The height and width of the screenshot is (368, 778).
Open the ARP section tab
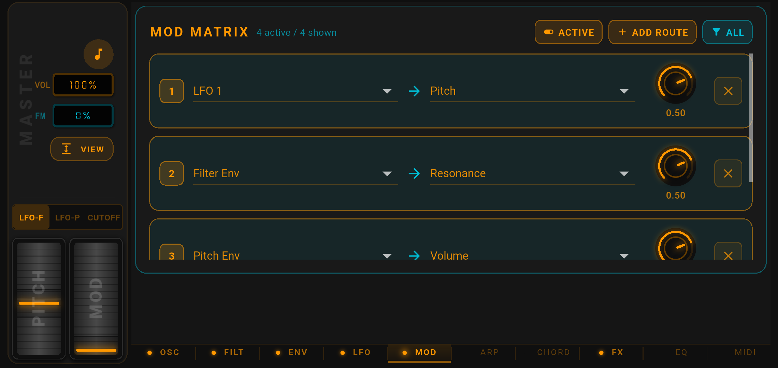click(489, 352)
